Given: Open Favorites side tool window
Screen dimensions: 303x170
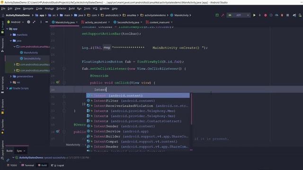Looking at the screenshot, I should click(x=2, y=127).
